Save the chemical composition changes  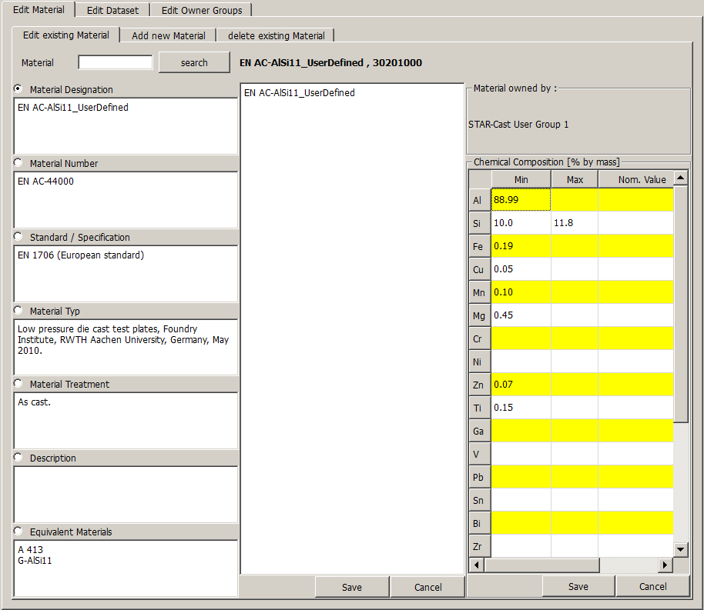(x=578, y=586)
